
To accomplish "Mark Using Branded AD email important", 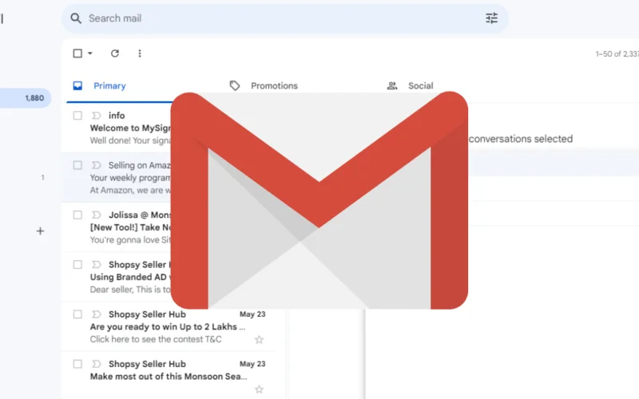I will pos(96,265).
